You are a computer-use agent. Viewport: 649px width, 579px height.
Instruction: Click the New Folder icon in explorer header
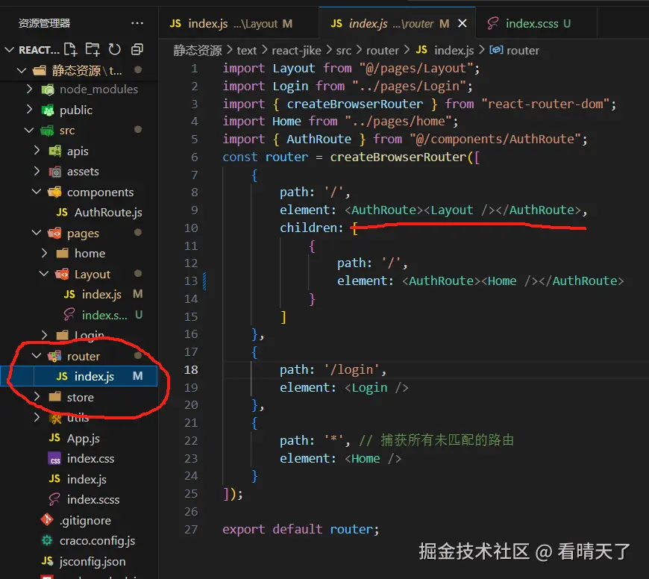[x=93, y=50]
